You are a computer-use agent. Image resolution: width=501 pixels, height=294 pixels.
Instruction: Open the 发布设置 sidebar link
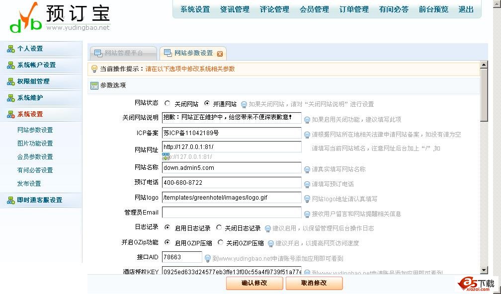pyautogui.click(x=29, y=184)
